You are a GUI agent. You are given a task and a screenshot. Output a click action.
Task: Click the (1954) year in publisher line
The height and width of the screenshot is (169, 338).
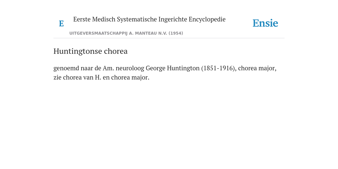click(176, 33)
